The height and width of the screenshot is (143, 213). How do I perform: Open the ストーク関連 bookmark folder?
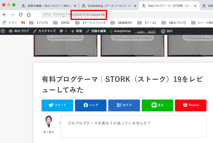click(202, 23)
